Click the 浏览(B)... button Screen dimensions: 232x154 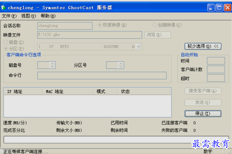(x=158, y=35)
